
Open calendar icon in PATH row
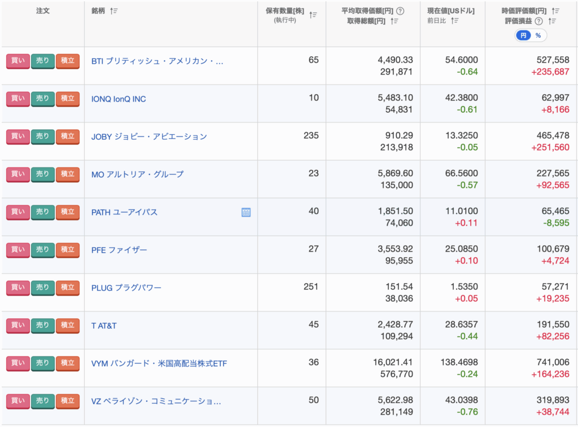246,212
